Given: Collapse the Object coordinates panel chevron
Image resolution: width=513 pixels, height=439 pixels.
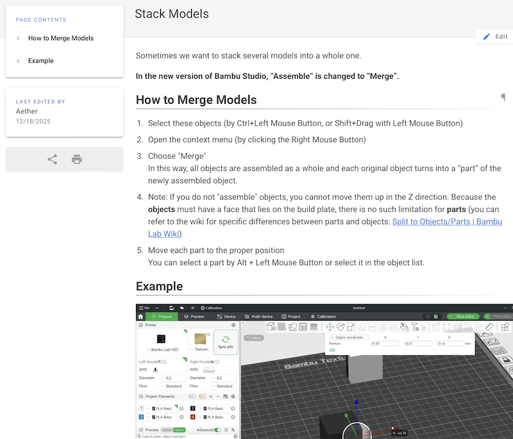Looking at the screenshot, I should (x=332, y=338).
